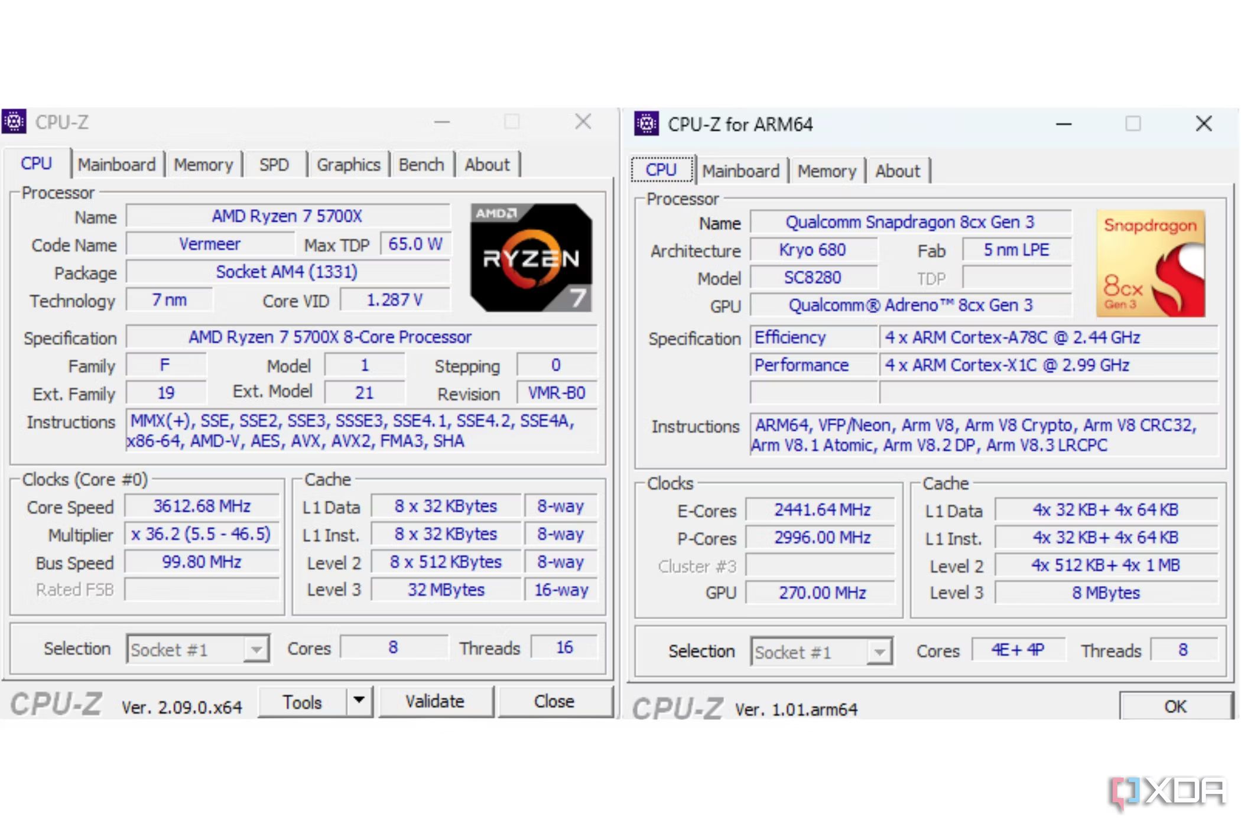1241x827 pixels.
Task: Open the Bench tab
Action: (x=421, y=164)
